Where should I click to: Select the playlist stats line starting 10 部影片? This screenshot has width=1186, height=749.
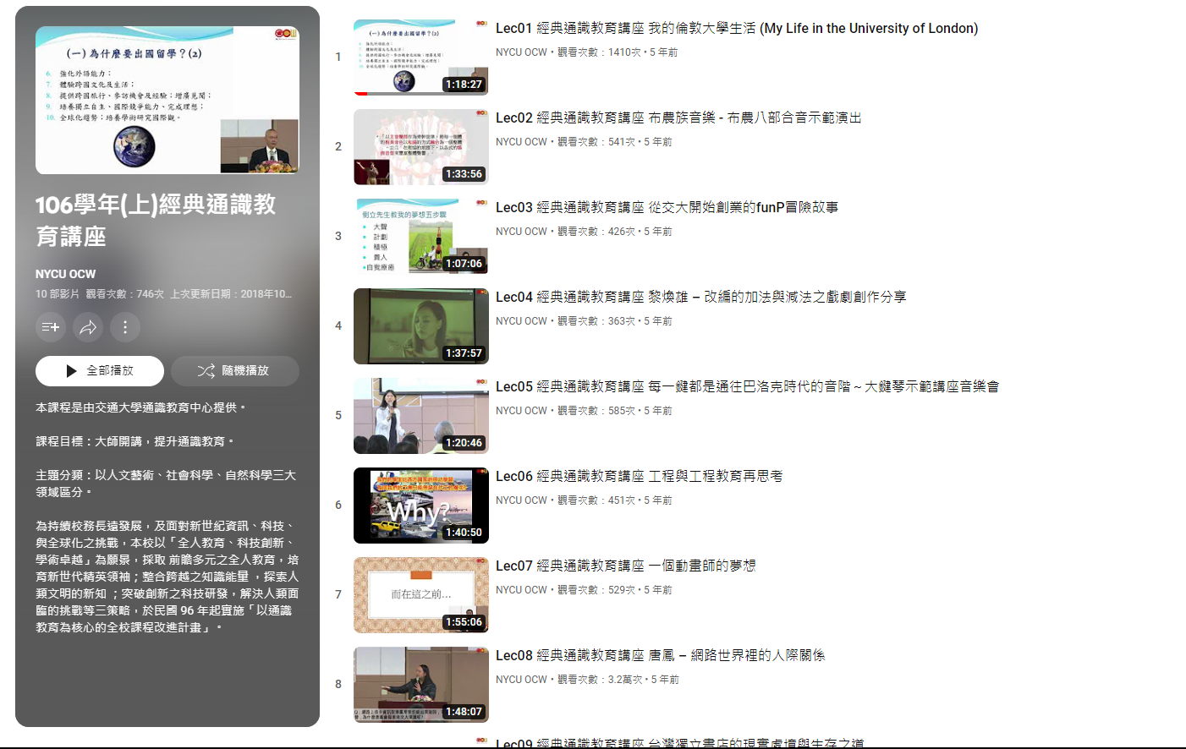point(164,294)
